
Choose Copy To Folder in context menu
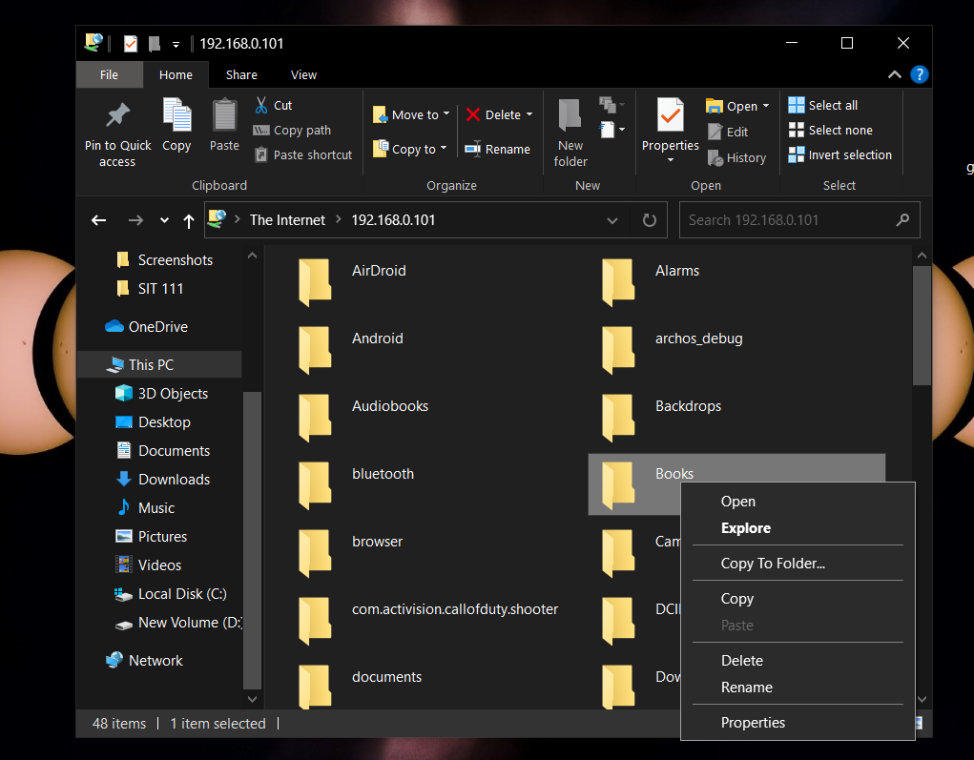(x=798, y=564)
